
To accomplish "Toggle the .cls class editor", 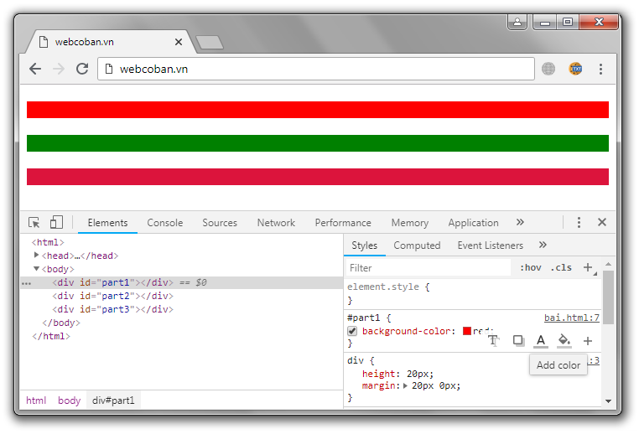I will (561, 268).
